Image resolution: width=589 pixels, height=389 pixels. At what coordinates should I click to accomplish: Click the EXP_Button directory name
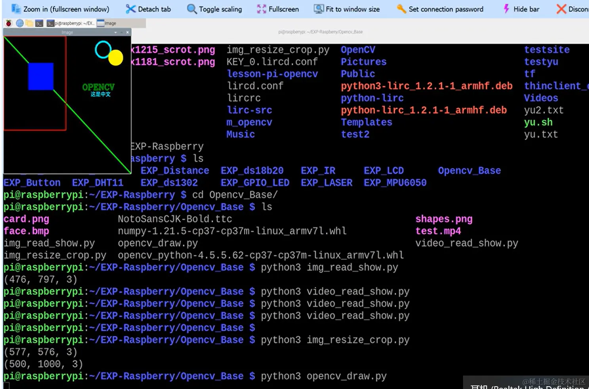point(32,183)
